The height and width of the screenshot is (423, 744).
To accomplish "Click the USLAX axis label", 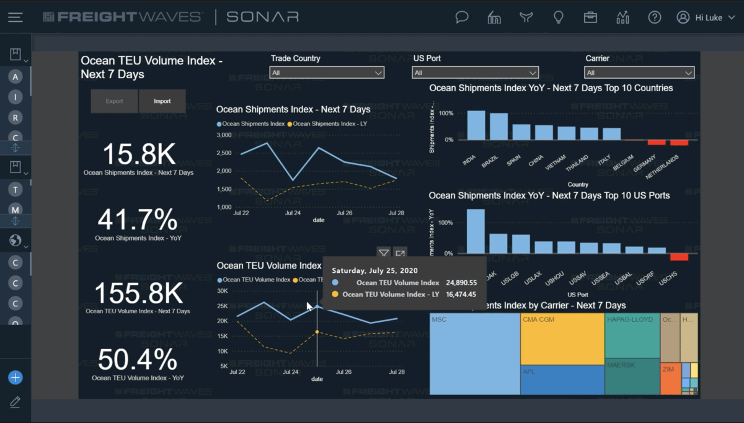I will click(x=533, y=279).
